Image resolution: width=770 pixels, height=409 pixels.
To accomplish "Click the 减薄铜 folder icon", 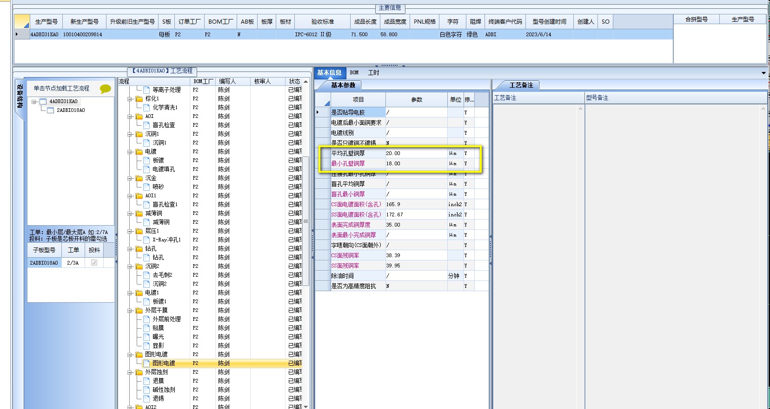I will [139, 214].
